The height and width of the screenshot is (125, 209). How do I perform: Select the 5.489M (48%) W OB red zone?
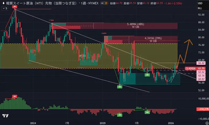(x=135, y=26)
